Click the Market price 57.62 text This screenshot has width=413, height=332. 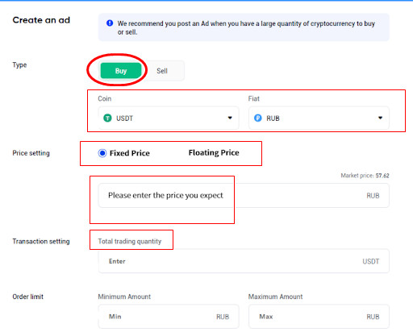click(x=365, y=176)
